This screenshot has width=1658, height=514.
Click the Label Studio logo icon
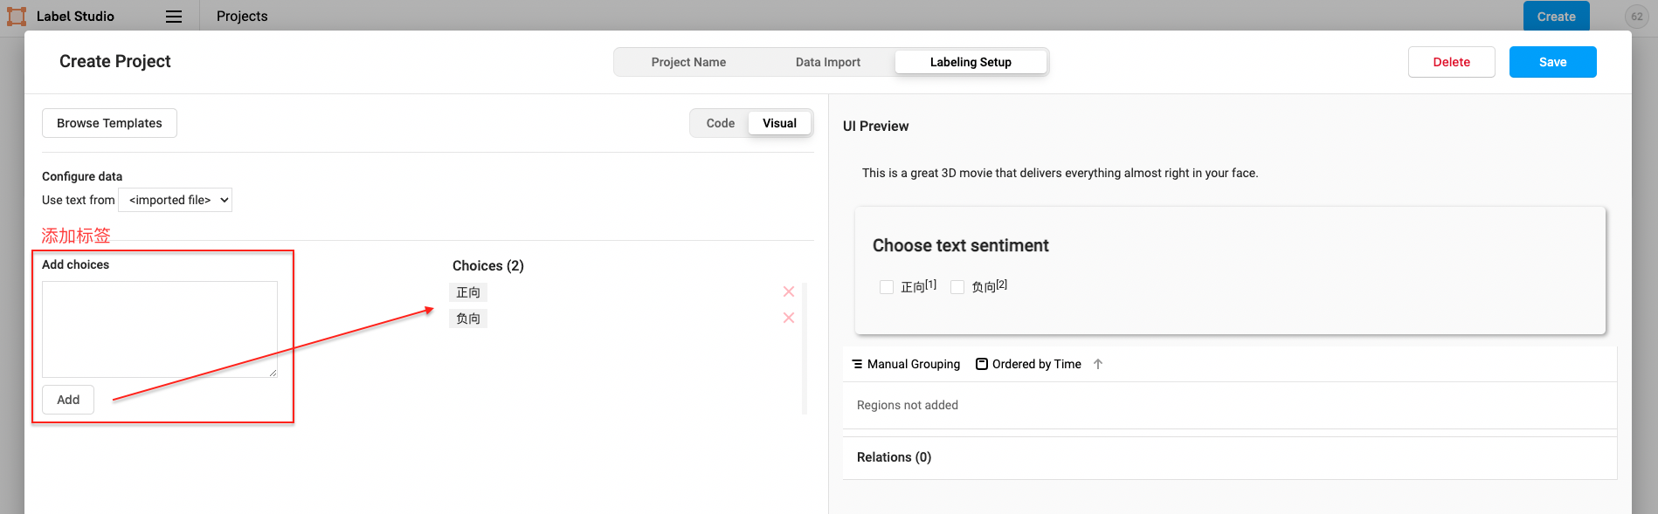[x=17, y=17]
